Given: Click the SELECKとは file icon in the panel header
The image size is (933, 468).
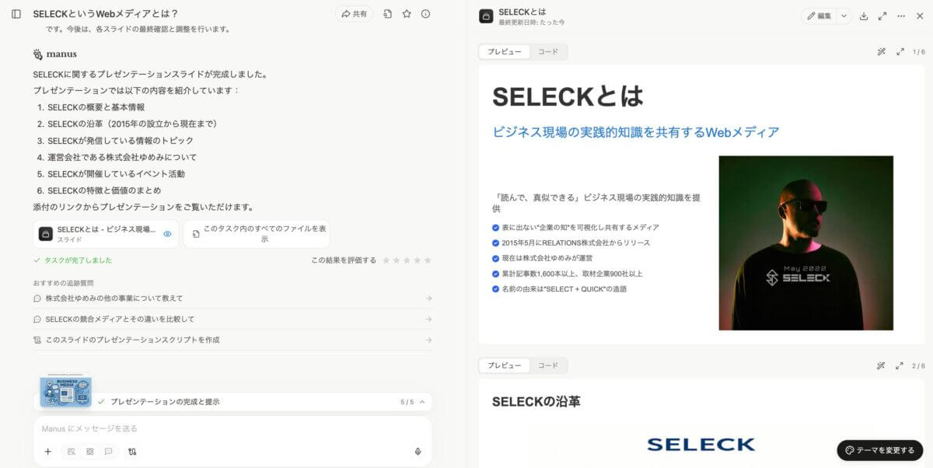Looking at the screenshot, I should pos(486,16).
